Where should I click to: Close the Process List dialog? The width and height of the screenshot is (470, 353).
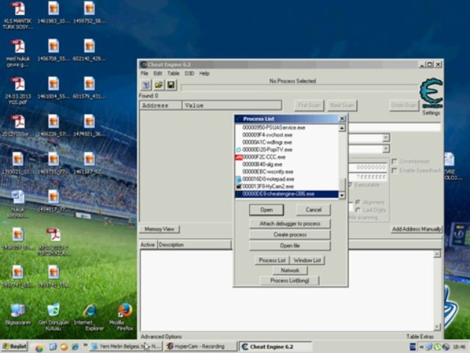pyautogui.click(x=342, y=119)
